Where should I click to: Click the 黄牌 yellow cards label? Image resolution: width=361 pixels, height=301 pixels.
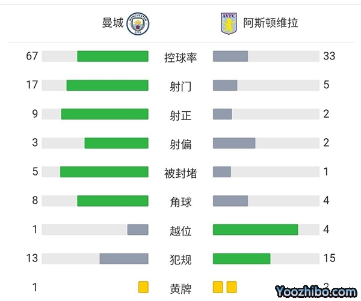tap(180, 288)
